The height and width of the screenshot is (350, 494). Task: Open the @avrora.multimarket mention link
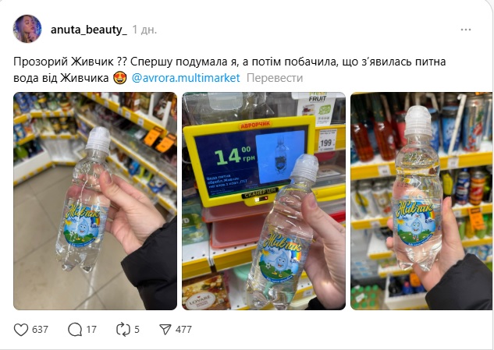(x=186, y=78)
